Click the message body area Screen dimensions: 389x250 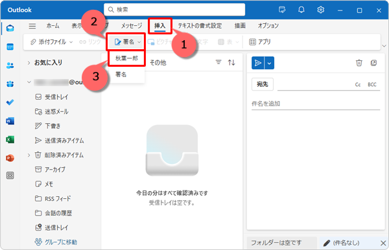pos(316,170)
